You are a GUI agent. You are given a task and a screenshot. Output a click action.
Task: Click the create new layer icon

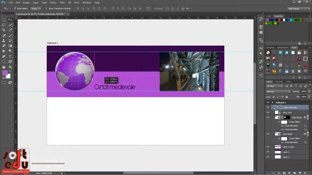(x=300, y=173)
